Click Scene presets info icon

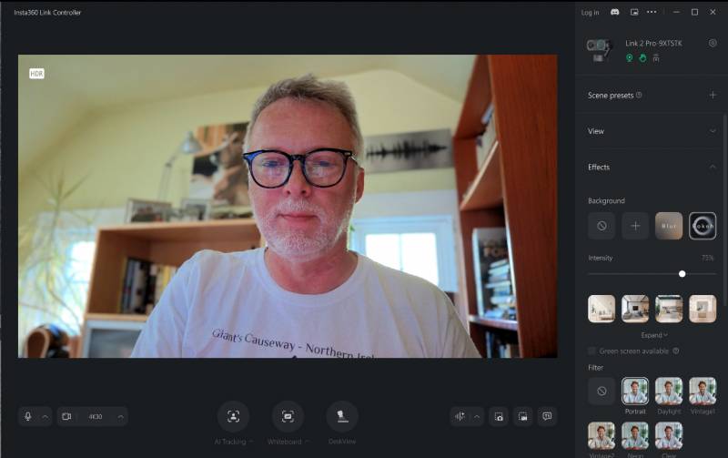[639, 95]
